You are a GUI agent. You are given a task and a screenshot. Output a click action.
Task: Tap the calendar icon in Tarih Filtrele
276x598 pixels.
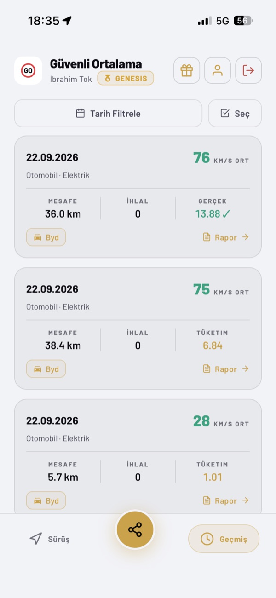coord(80,113)
